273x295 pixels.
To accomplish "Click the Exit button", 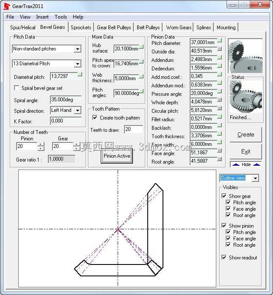I will (x=246, y=151).
